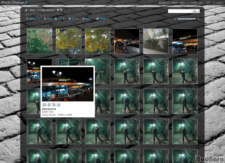This screenshot has height=163, width=225.
Task: Click the magnifier search icon
Action: (x=194, y=11)
